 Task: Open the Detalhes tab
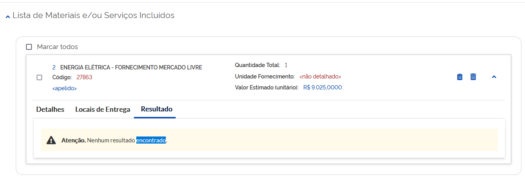pos(50,109)
